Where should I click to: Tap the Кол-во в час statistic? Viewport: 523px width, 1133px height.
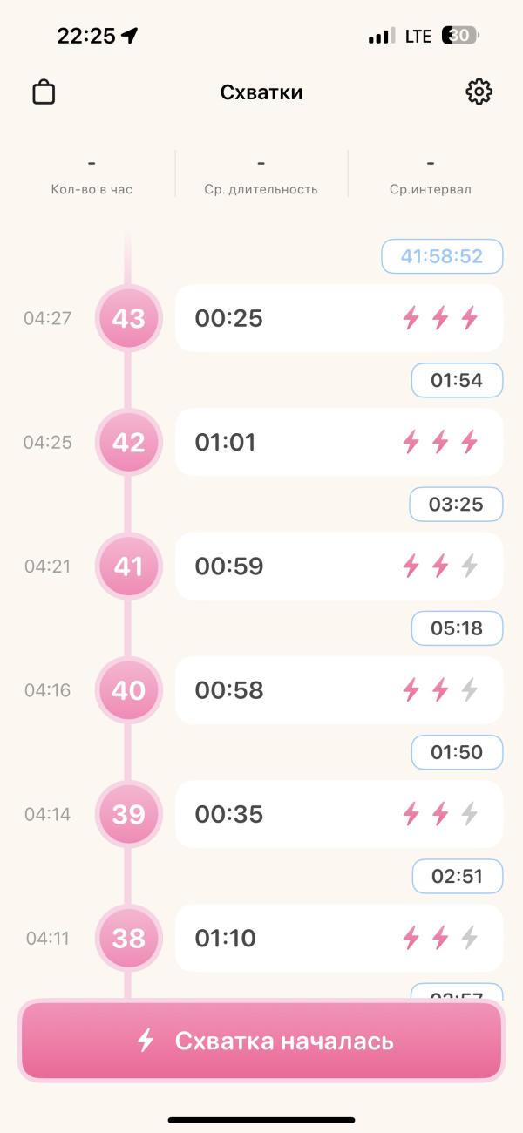pos(92,174)
